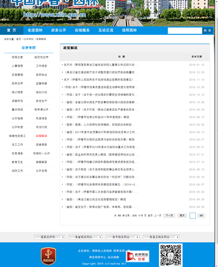Open 规划计划 in the sidebar
Image resolution: width=218 pixels, height=267 pixels.
[x=41, y=92]
